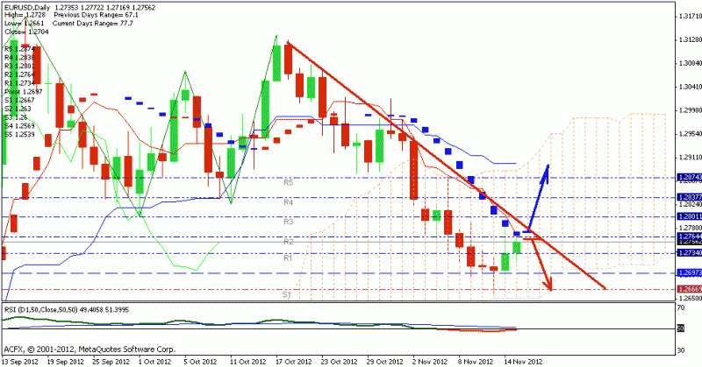Click the R1 pivot line label
This screenshot has width=702, height=367.
[287, 258]
